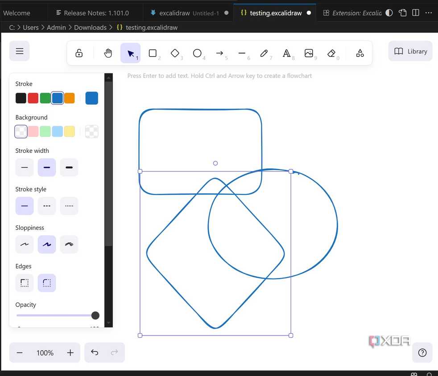
Task: Reset zoom via 100% button
Action: [45, 353]
